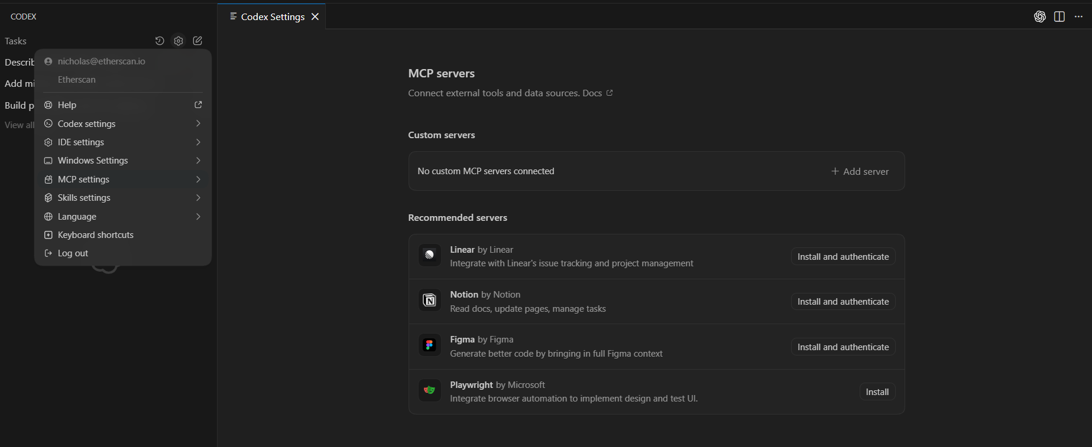The height and width of the screenshot is (447, 1092).
Task: Expand Language submenu chevron
Action: coord(198,217)
